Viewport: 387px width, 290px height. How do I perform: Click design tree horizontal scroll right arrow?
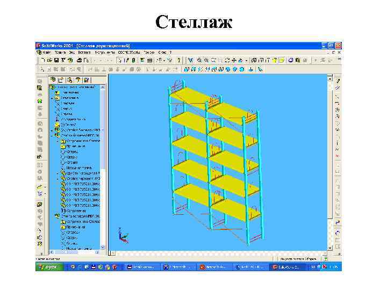point(97,252)
